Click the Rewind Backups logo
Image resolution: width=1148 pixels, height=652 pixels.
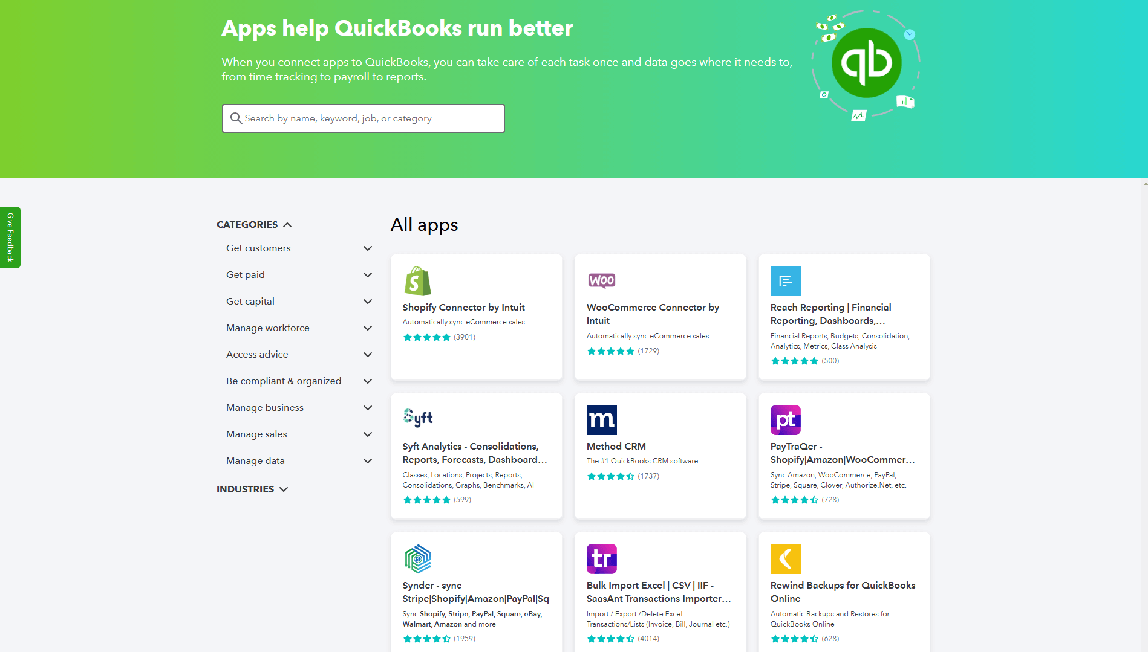[785, 559]
